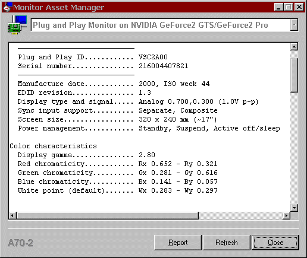Open the monitor selection dropdown arrow
This screenshot has width=307, height=258.
point(294,25)
